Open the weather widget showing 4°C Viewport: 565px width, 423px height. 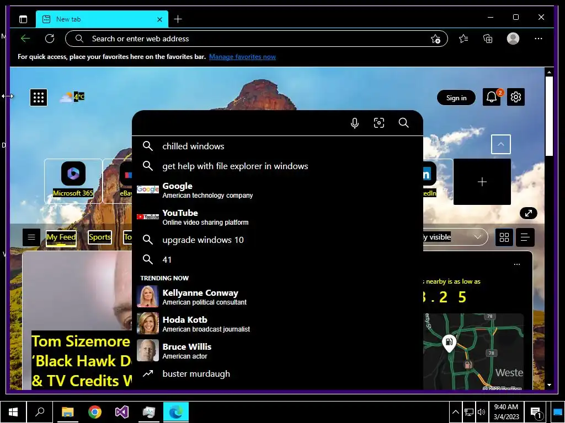72,97
